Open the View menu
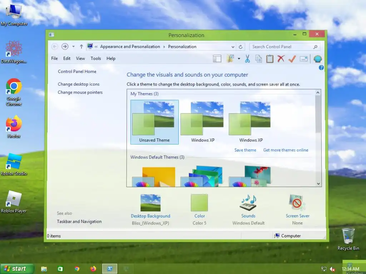 pos(80,59)
